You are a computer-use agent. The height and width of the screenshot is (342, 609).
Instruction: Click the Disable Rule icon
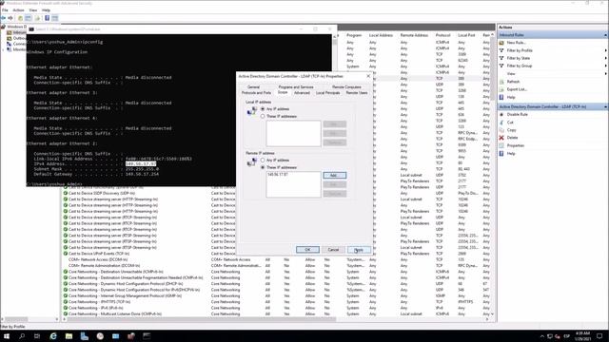click(x=501, y=115)
